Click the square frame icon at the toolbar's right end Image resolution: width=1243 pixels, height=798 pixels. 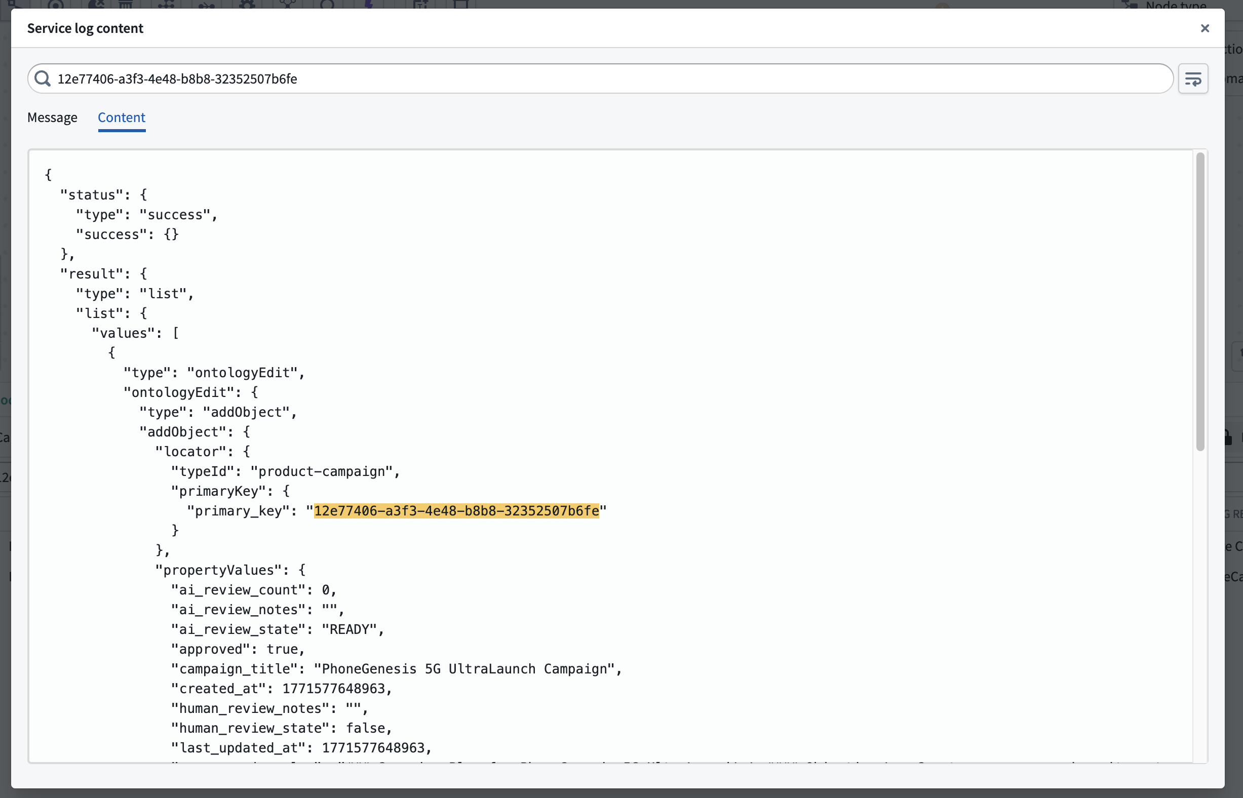click(x=461, y=4)
